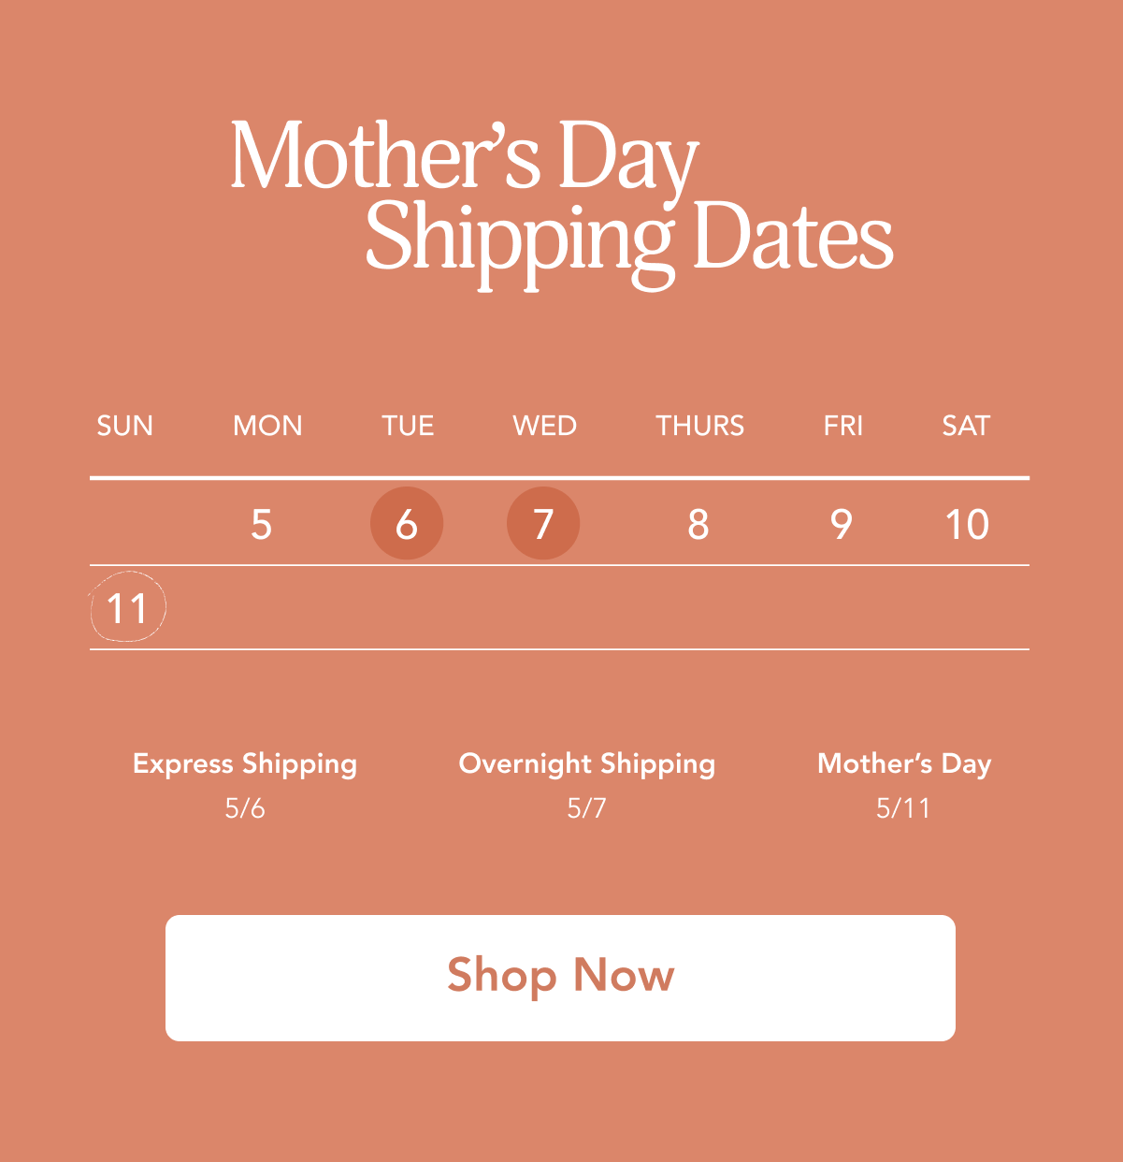The image size is (1123, 1162).
Task: Click the Mother's Day label
Action: point(904,763)
